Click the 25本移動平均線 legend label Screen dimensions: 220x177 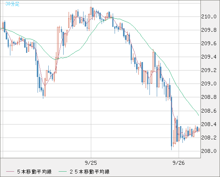(90, 172)
